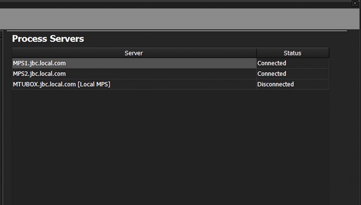
Task: Click the Disconnected status for MTUBOX
Action: 275,84
